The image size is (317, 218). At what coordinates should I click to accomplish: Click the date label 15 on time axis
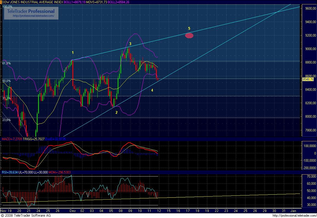click(168, 211)
